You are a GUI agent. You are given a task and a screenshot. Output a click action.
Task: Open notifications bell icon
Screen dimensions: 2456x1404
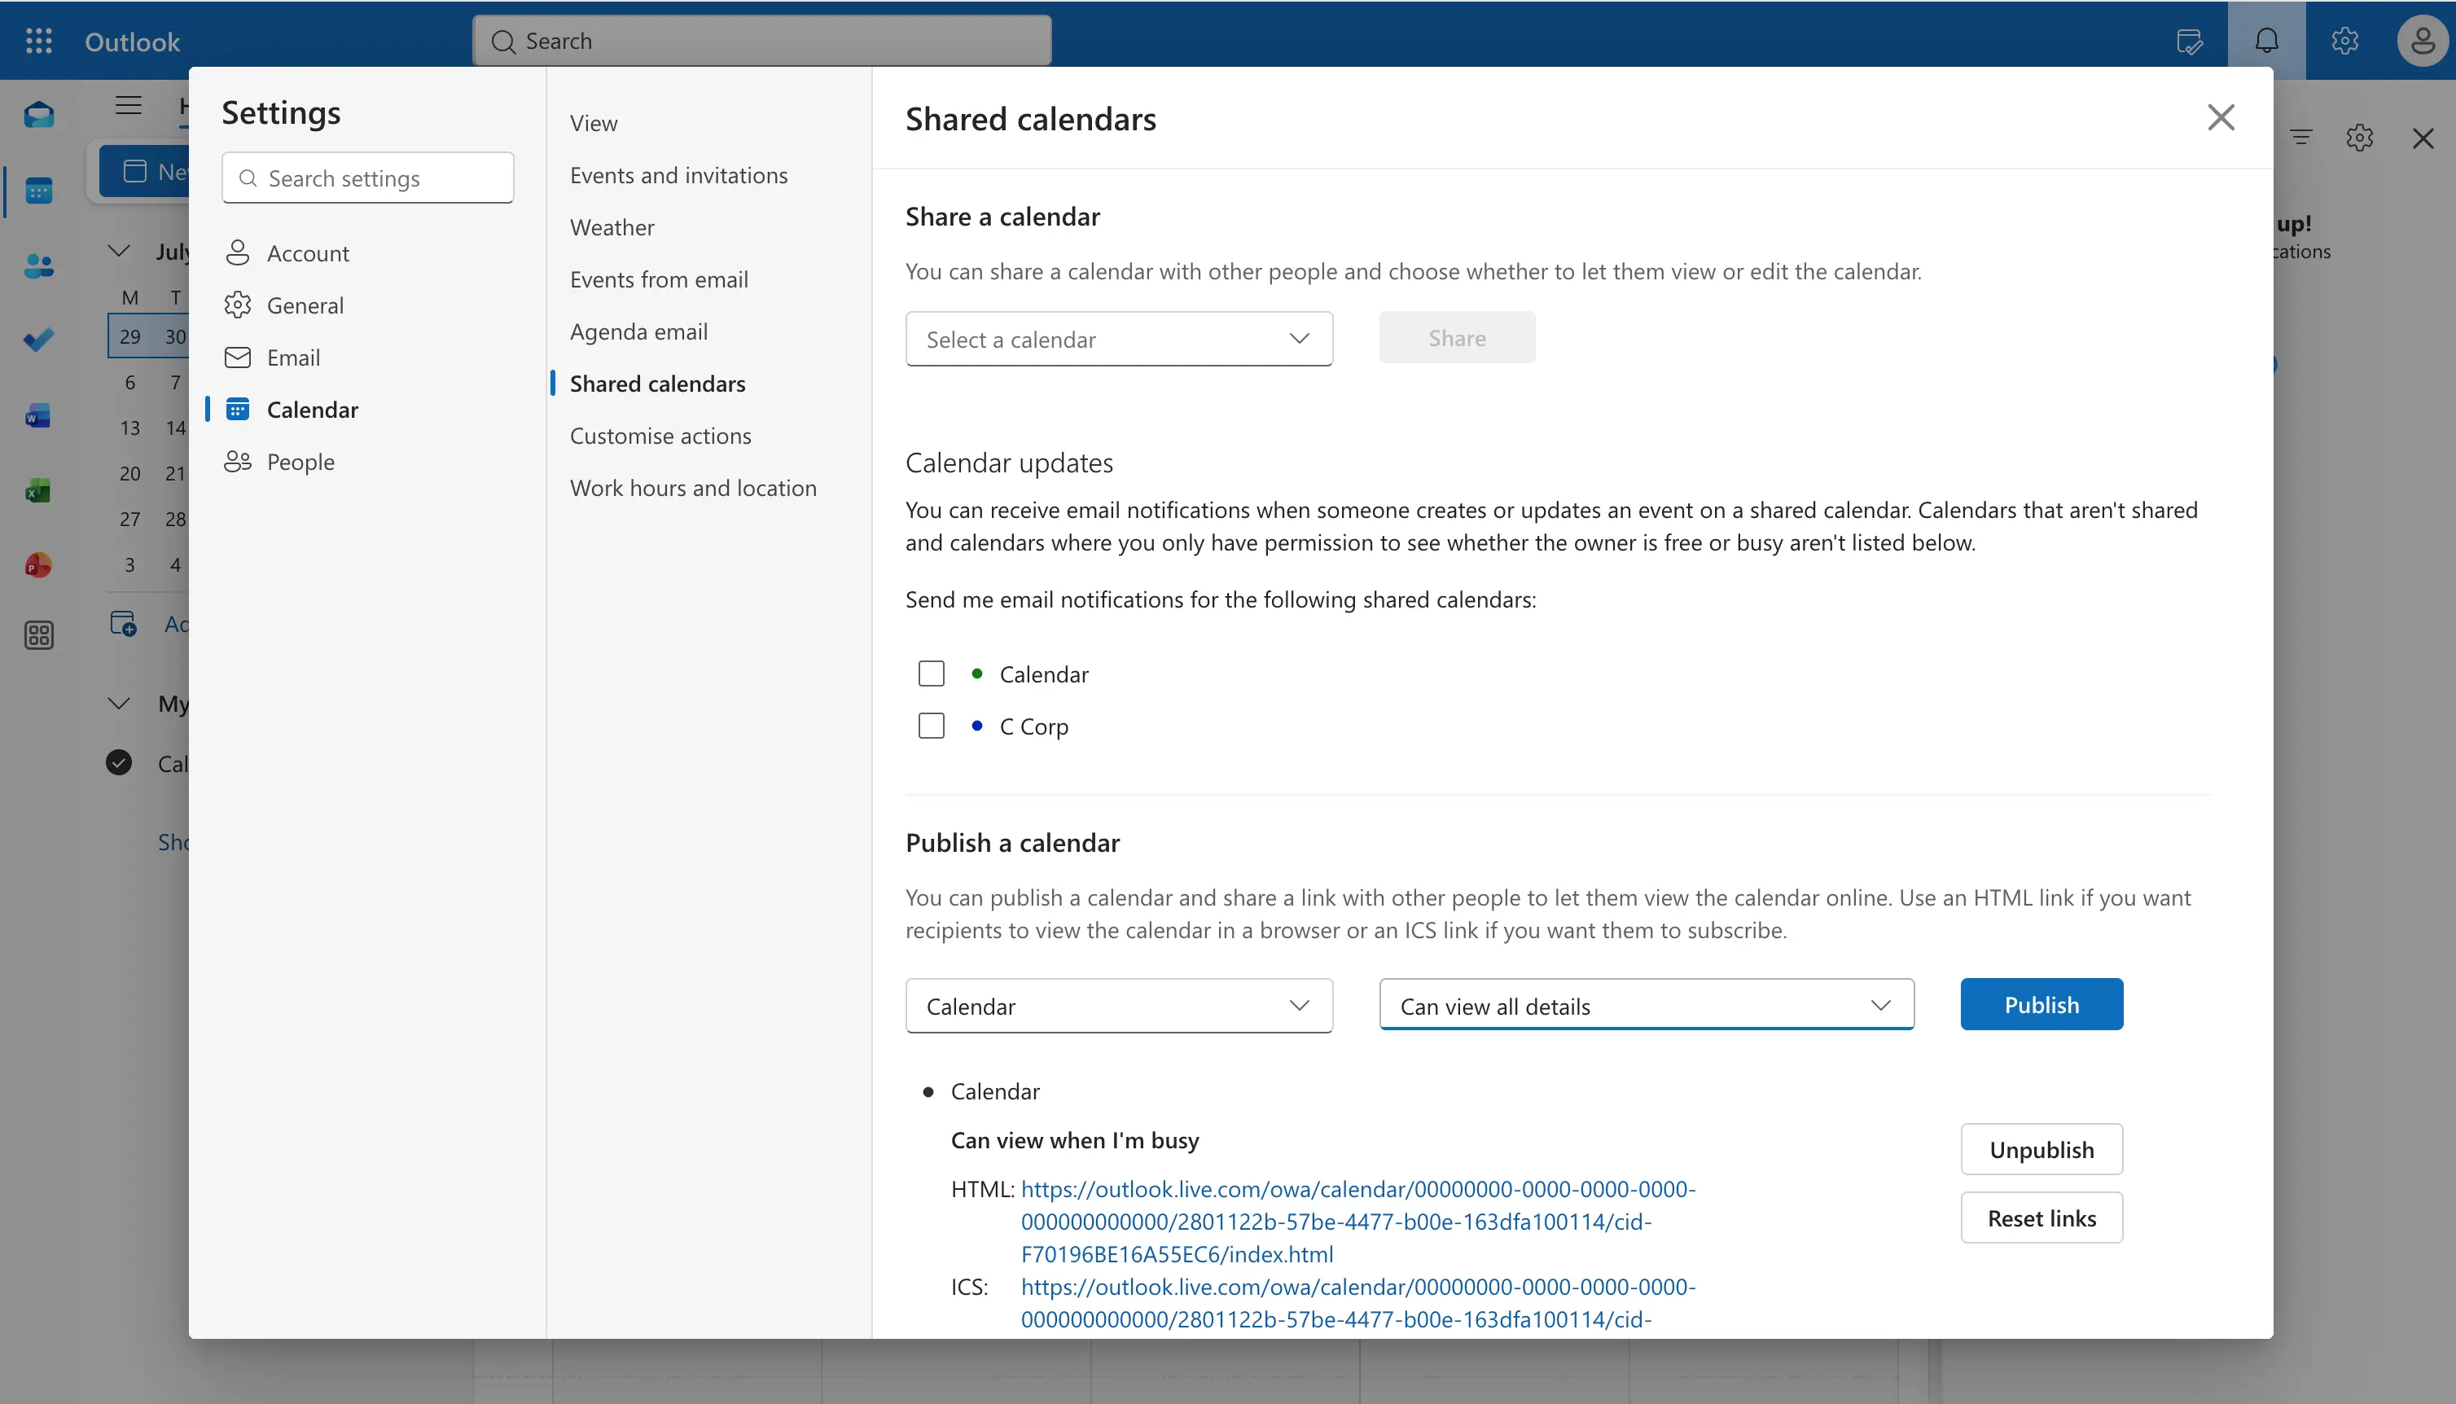(x=2267, y=41)
